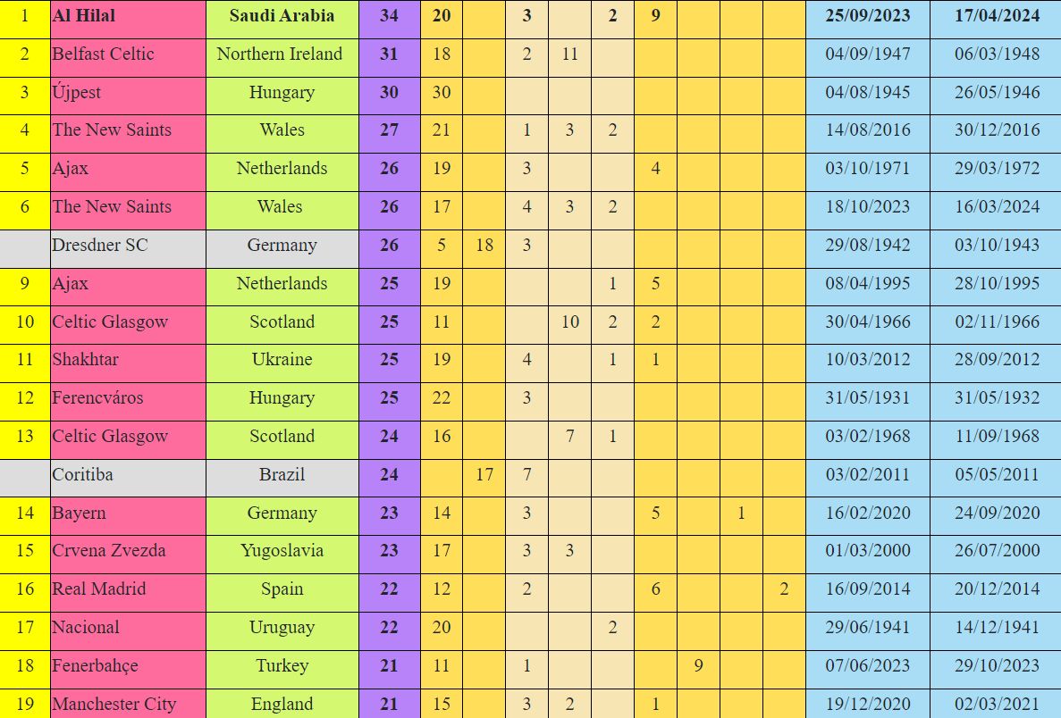Click the Fenerbahçe team name
Screen dimensions: 1061x718
click(x=95, y=666)
